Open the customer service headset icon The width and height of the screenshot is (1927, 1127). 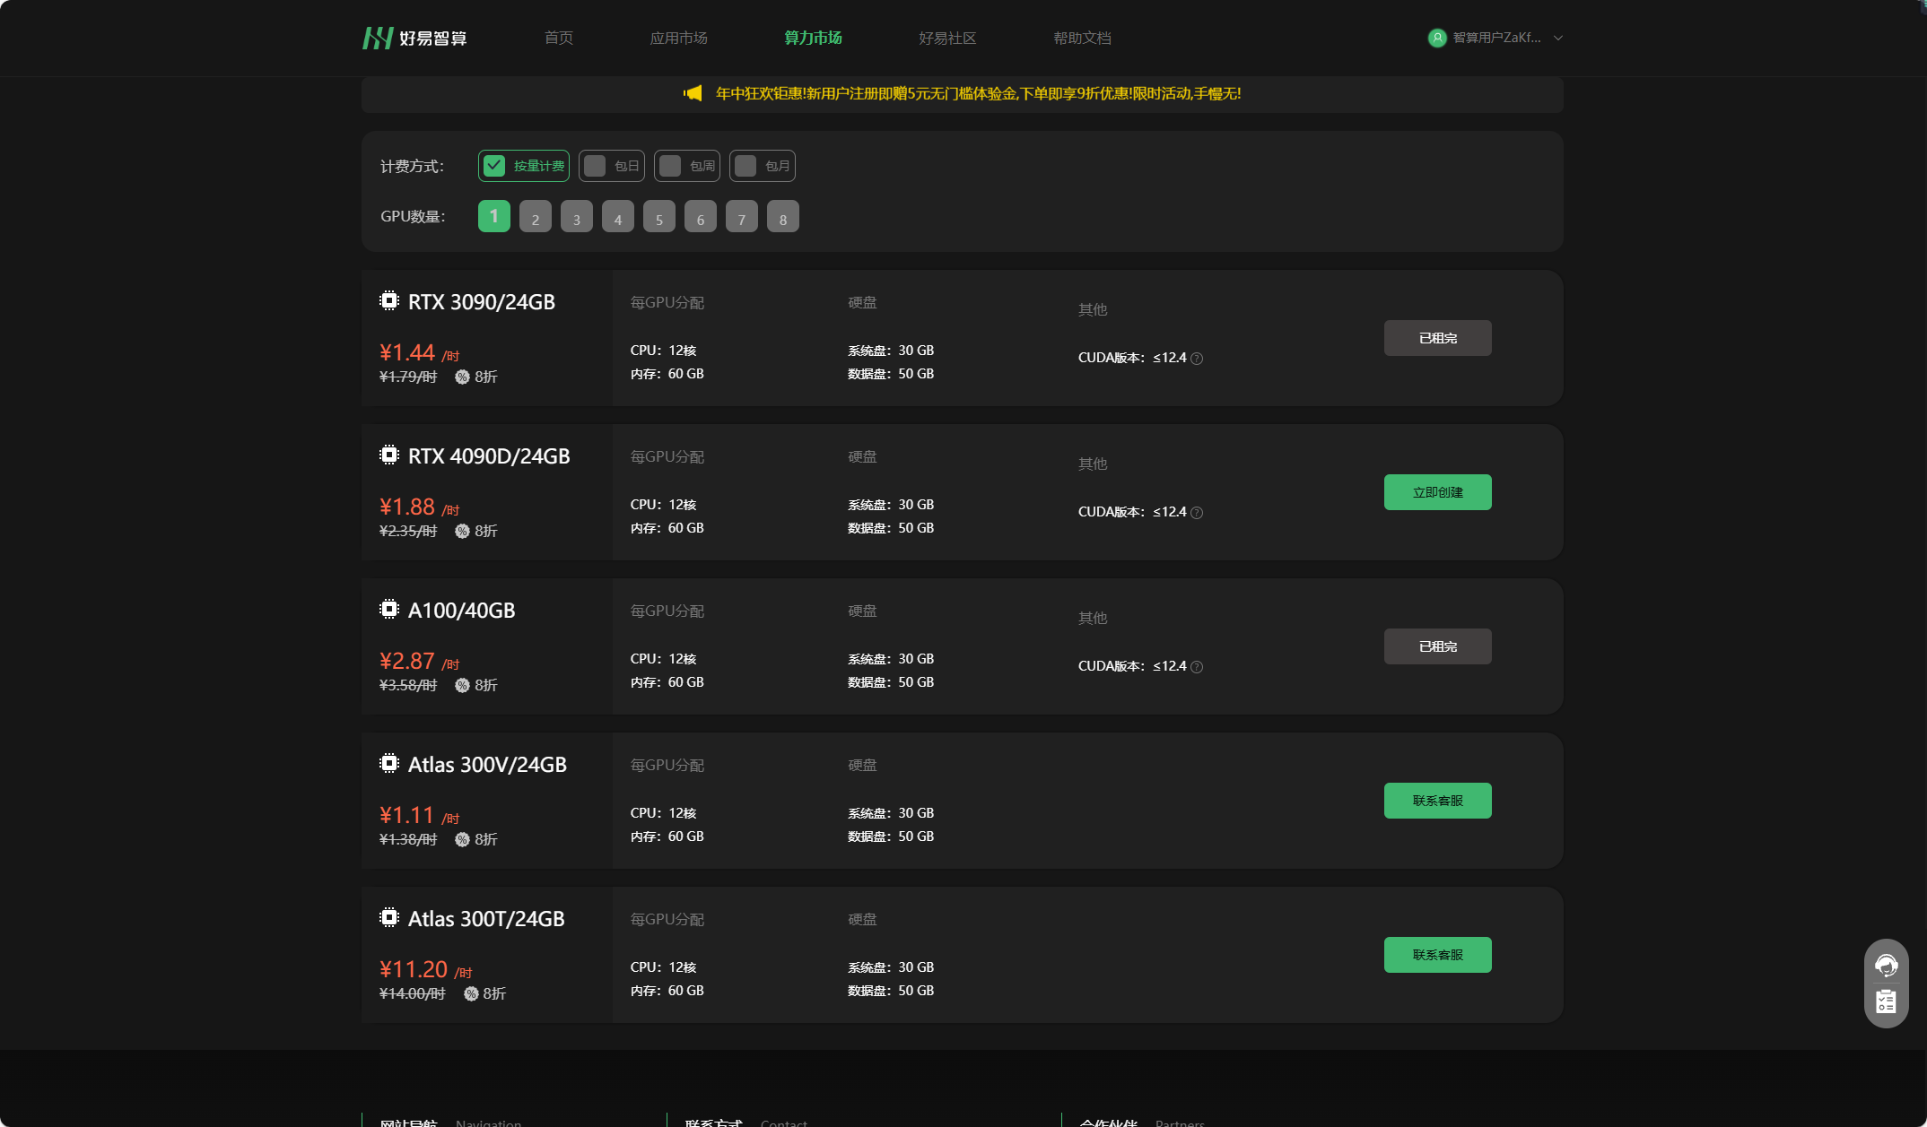1886,965
